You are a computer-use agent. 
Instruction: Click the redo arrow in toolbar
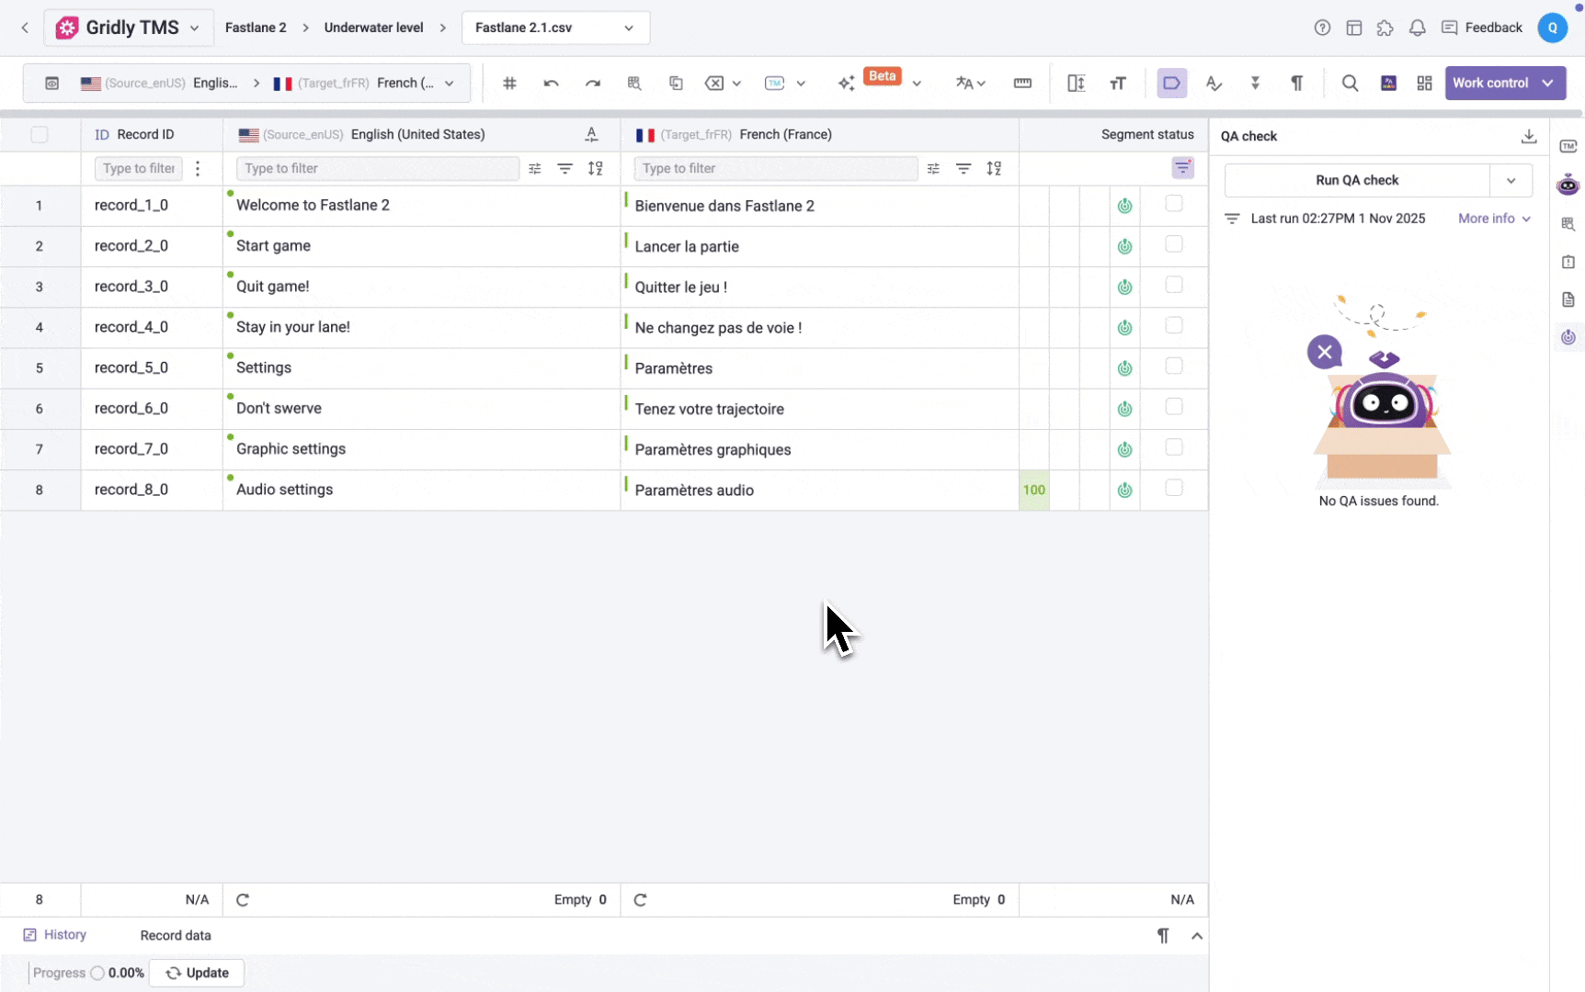pos(593,84)
